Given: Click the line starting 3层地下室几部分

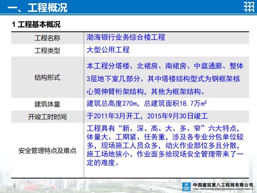Looking at the screenshot, I should [163, 79].
